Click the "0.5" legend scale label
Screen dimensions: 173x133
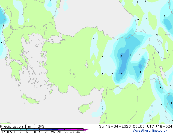pyautogui.click(x=9, y=132)
